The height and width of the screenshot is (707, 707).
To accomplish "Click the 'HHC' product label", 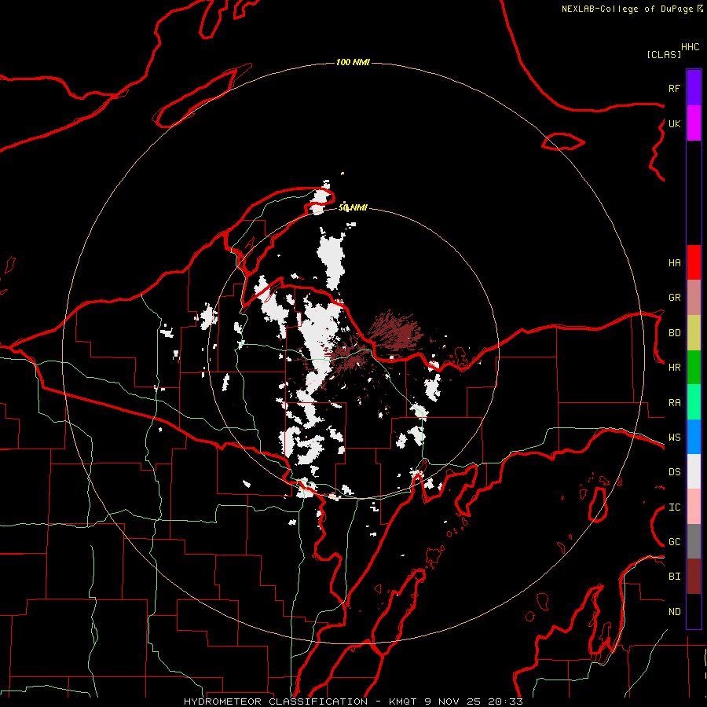I will point(690,47).
